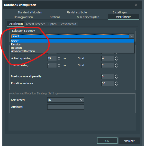
Task: Switch to Standard attributen tab
Action: point(30,12)
